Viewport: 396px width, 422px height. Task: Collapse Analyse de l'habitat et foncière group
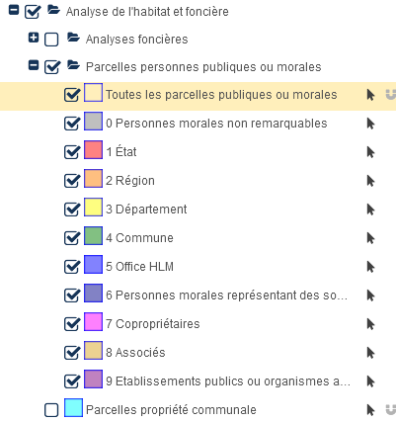(14, 10)
